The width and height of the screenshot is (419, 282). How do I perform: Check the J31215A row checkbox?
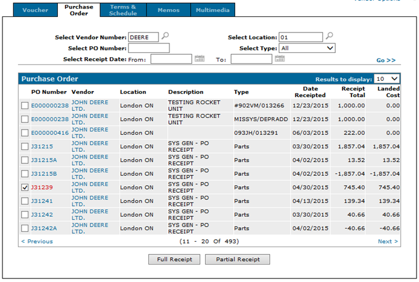coord(25,160)
